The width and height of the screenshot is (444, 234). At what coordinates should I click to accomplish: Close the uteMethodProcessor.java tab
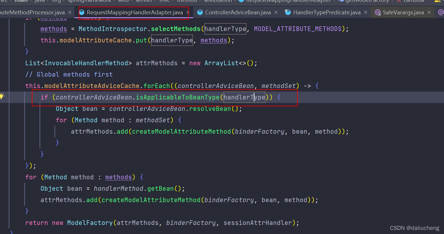70,12
